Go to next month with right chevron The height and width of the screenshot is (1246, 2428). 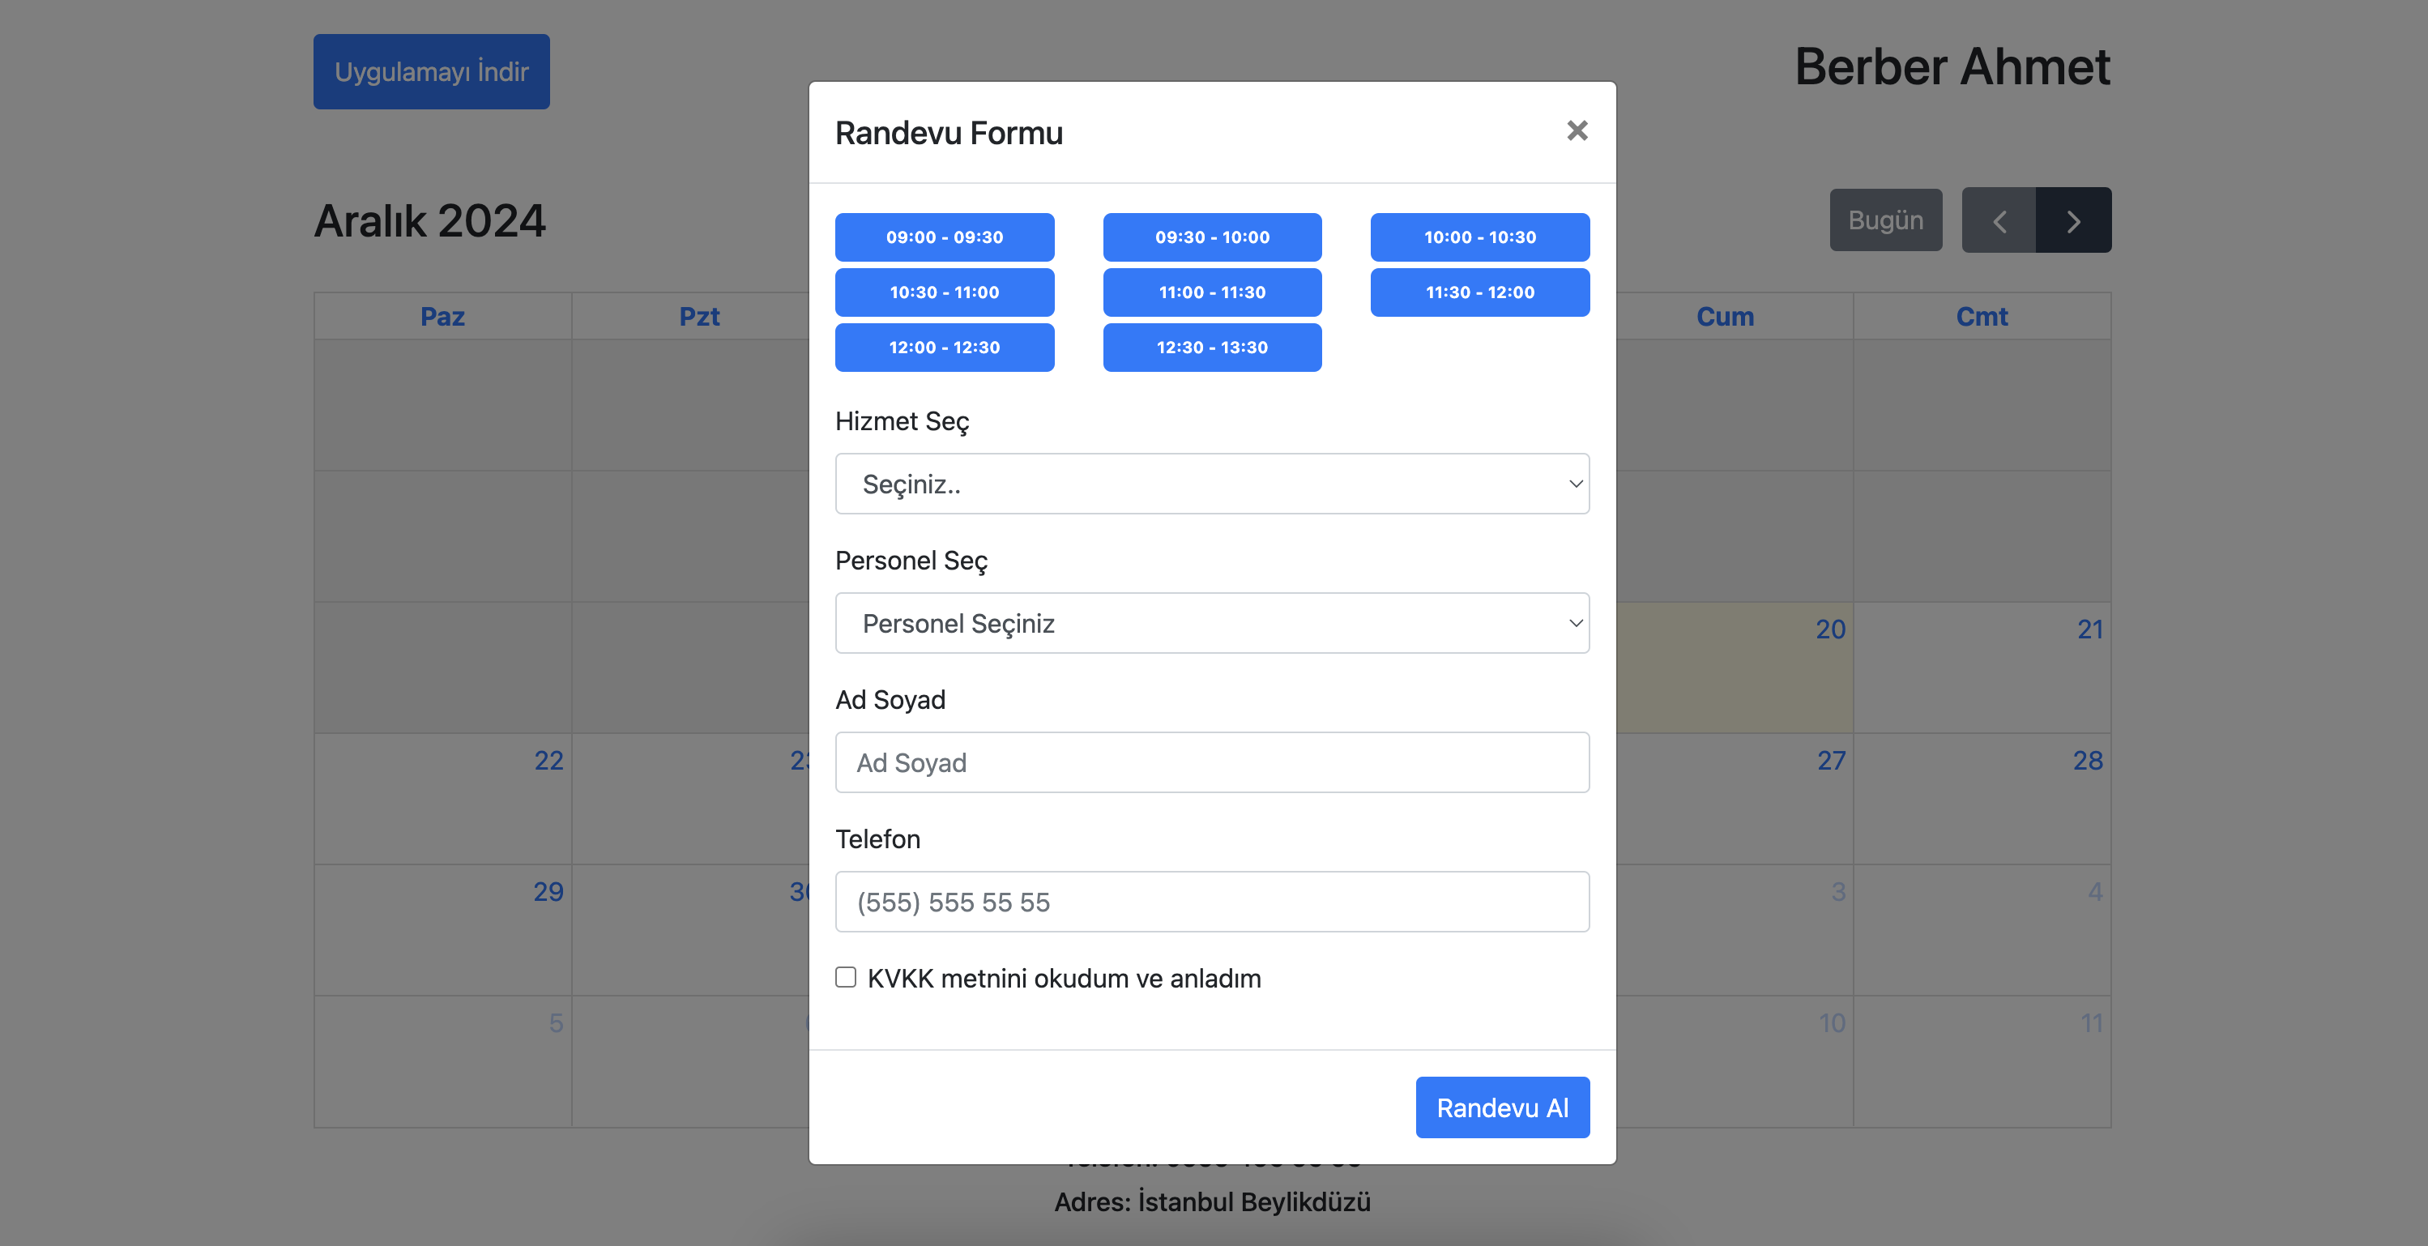tap(2072, 220)
